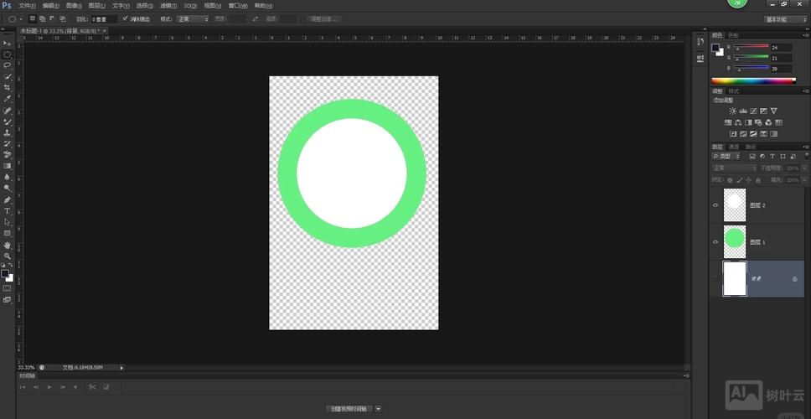Select the Eyedropper tool
This screenshot has width=811, height=419.
(x=8, y=99)
